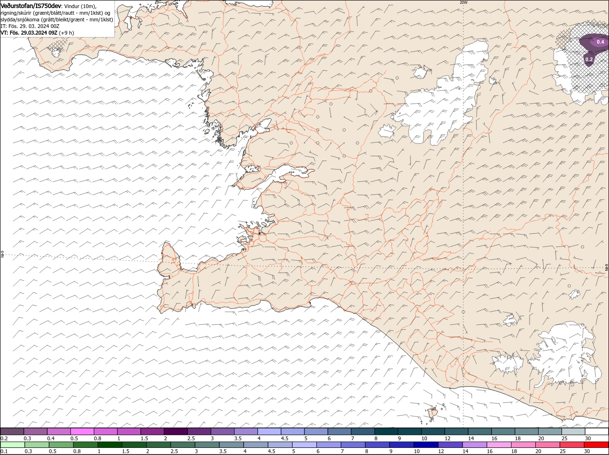The image size is (609, 455).
Task: Pick the slate blue 6 snow scale swatch
Action: click(x=340, y=431)
